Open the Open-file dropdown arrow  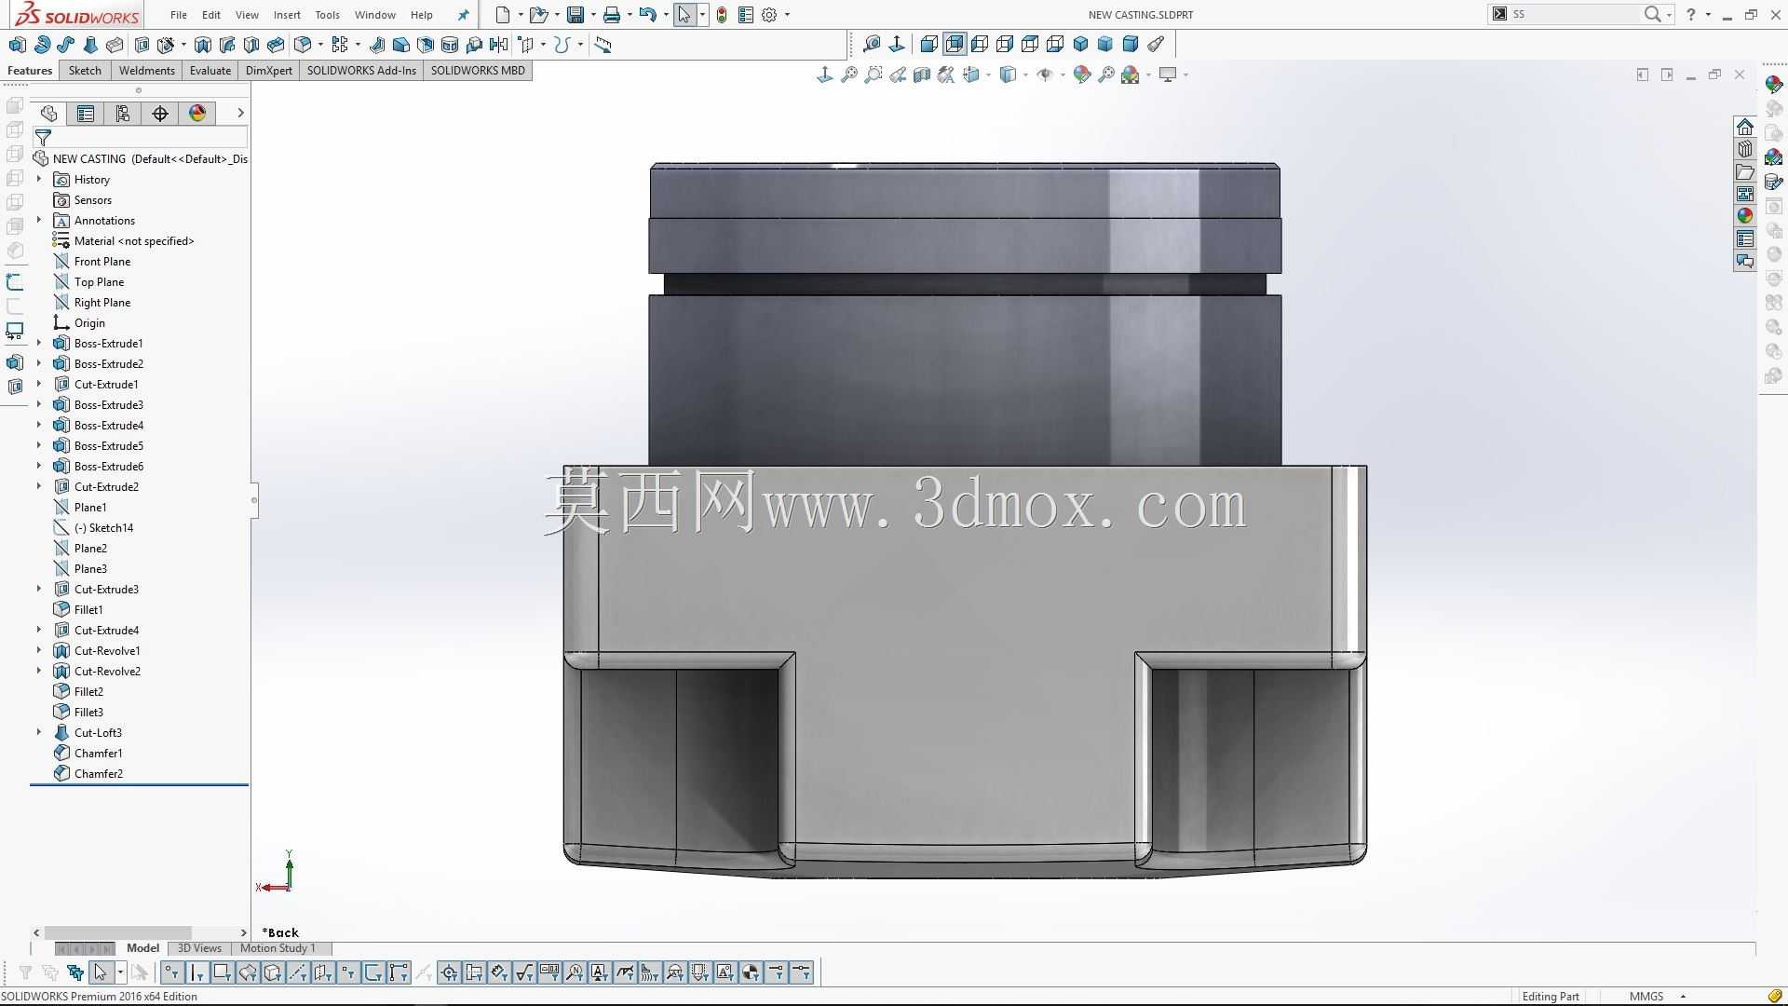click(557, 15)
